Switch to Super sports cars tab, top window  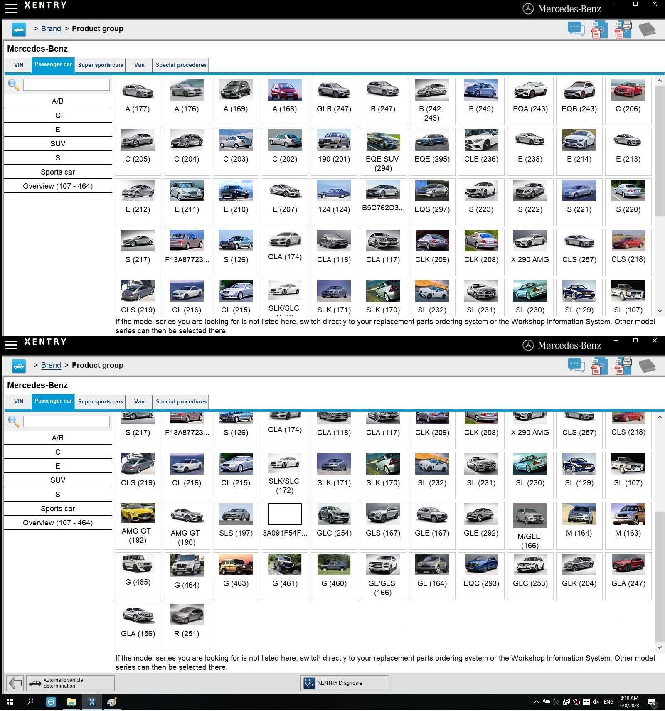(101, 65)
